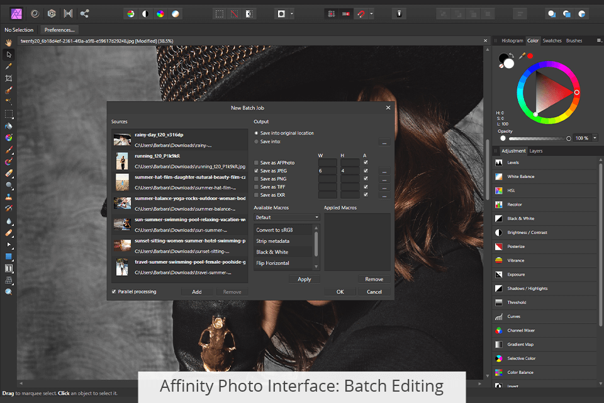
Task: Open the Default macros category dropdown
Action: [287, 217]
